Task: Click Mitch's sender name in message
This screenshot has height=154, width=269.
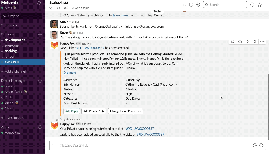Action: tap(64, 22)
